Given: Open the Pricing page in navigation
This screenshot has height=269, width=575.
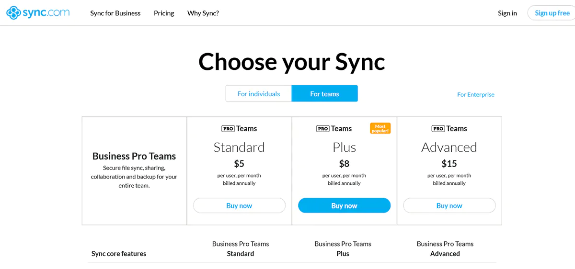Looking at the screenshot, I should tap(164, 13).
